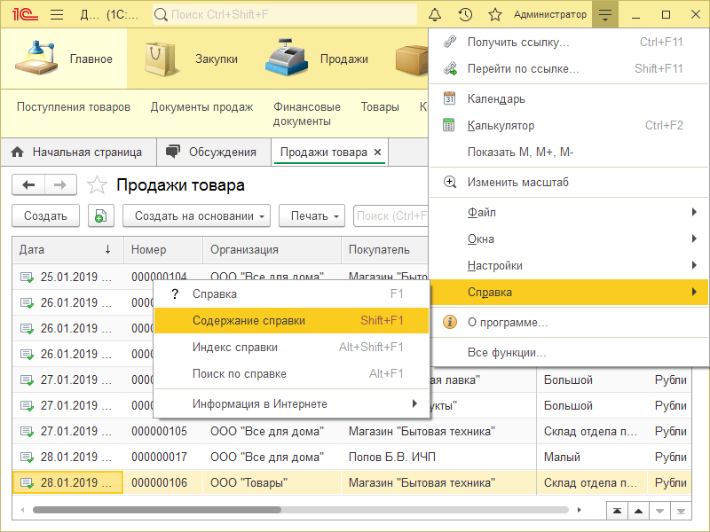The width and height of the screenshot is (710, 532).
Task: Open the Главное section
Action: pyautogui.click(x=63, y=59)
